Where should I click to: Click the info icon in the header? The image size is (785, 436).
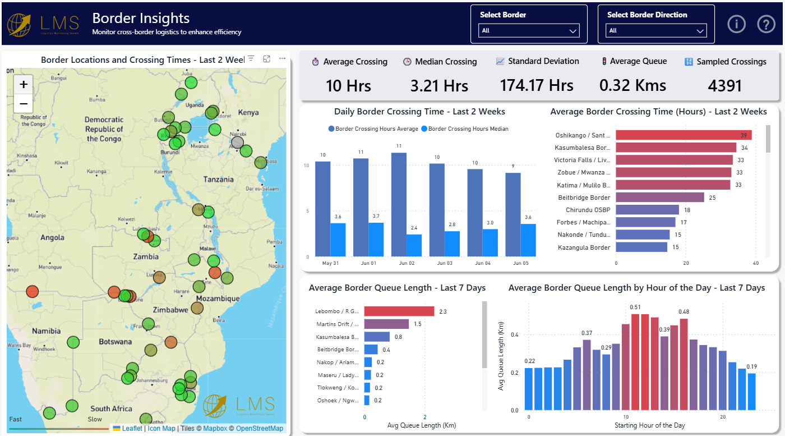736,24
